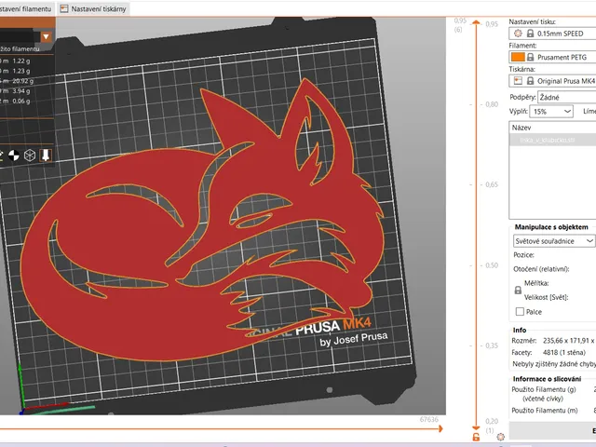Viewport: 596px width, 447px height.
Task: Click the 67636 move counter text
Action: pos(428,419)
